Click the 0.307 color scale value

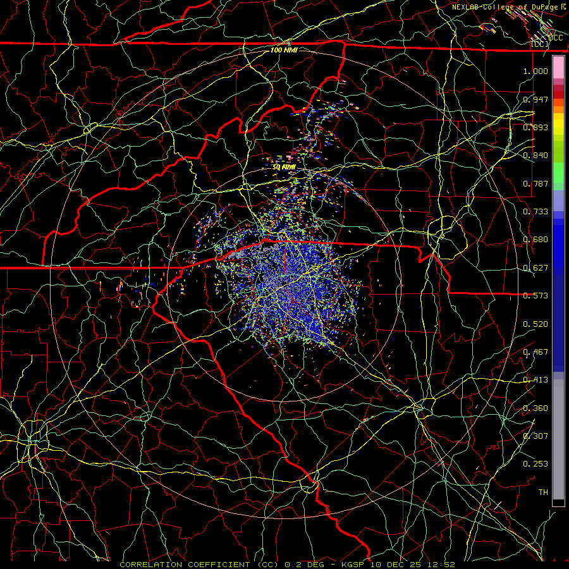pos(535,436)
